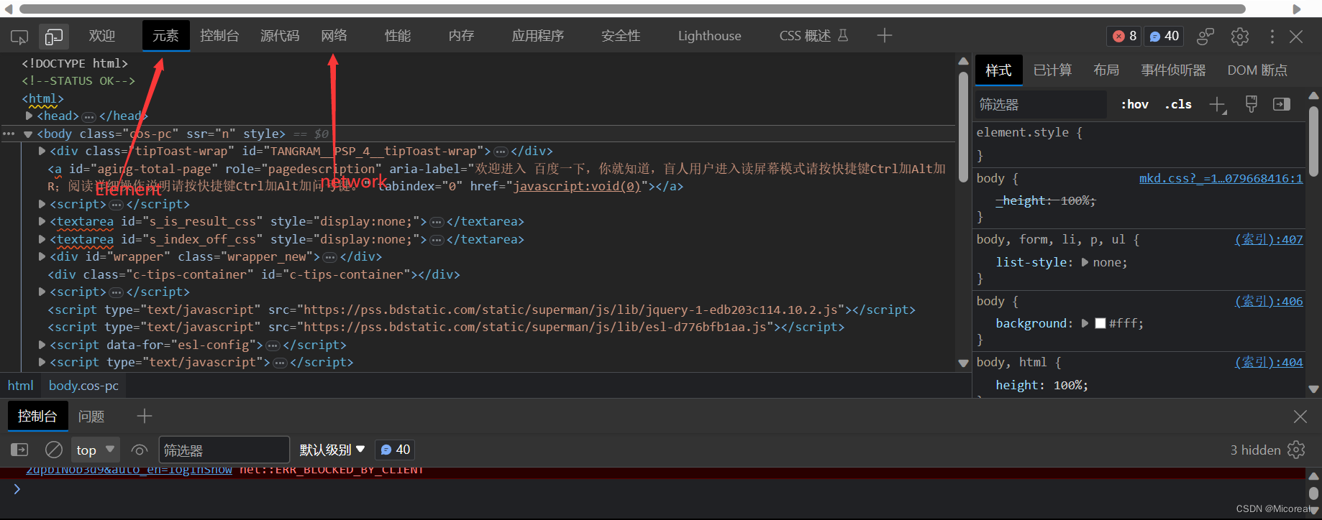The image size is (1322, 520).
Task: Collapse the body element node
Action: pyautogui.click(x=28, y=134)
